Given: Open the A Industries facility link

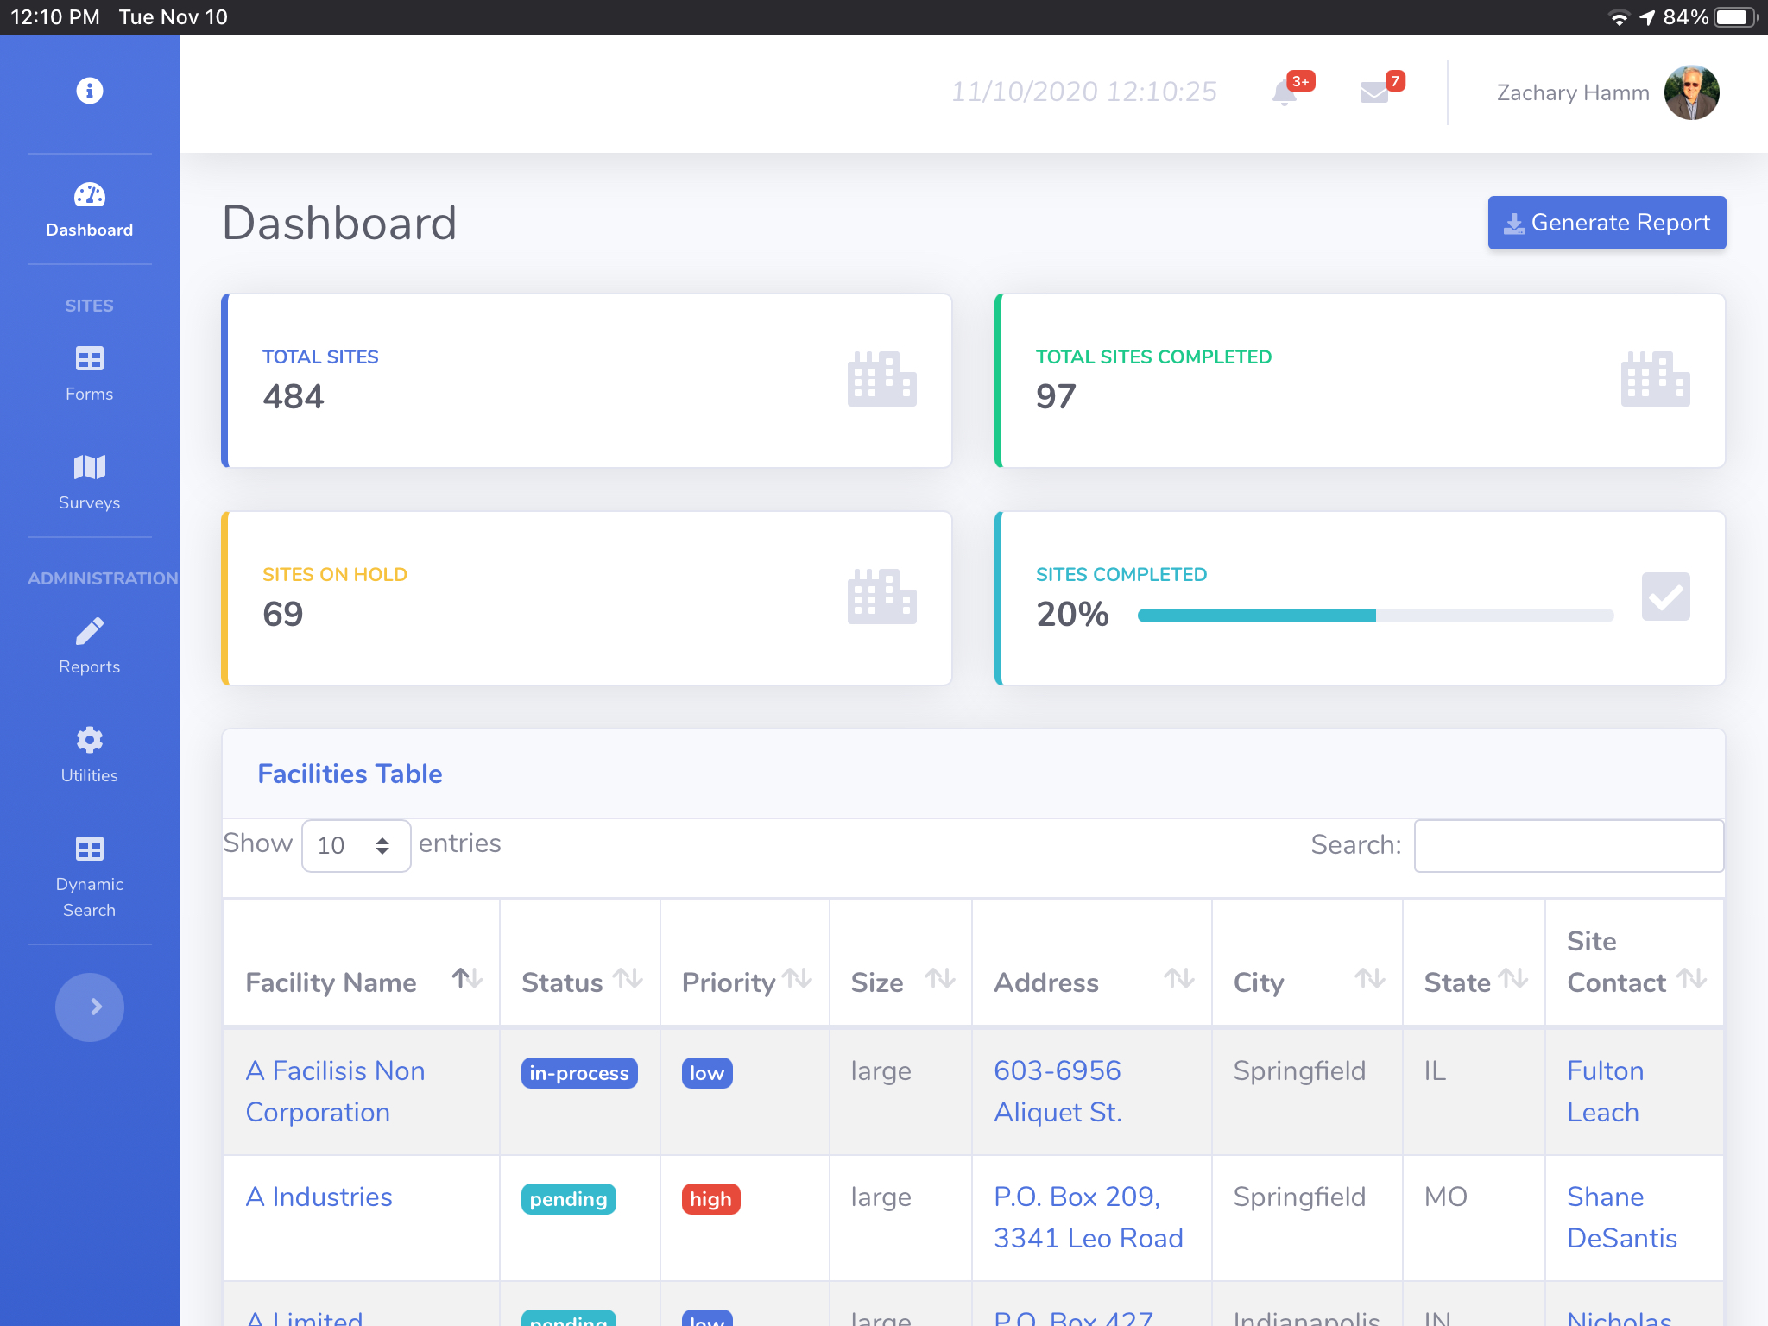Looking at the screenshot, I should tap(319, 1197).
